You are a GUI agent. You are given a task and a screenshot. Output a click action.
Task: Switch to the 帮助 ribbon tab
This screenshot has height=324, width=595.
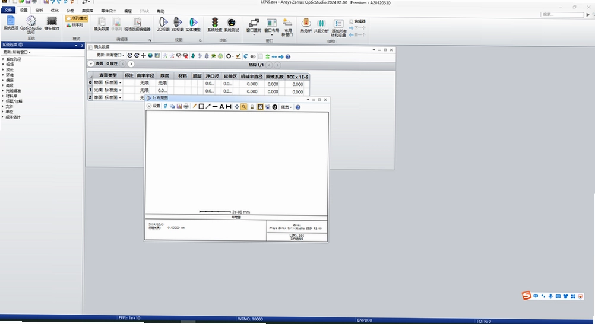(160, 11)
